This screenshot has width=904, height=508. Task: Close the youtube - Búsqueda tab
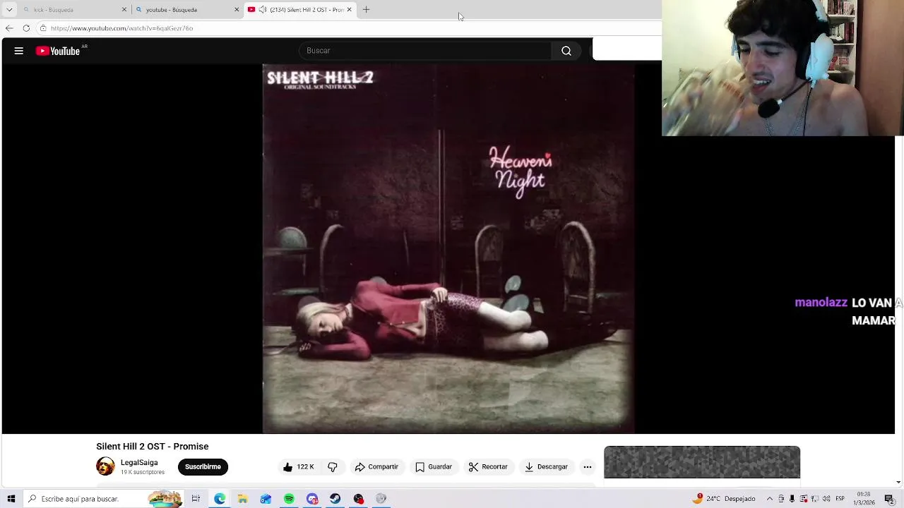(x=237, y=10)
